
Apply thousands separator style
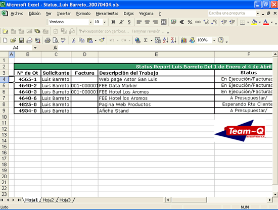[198, 22]
